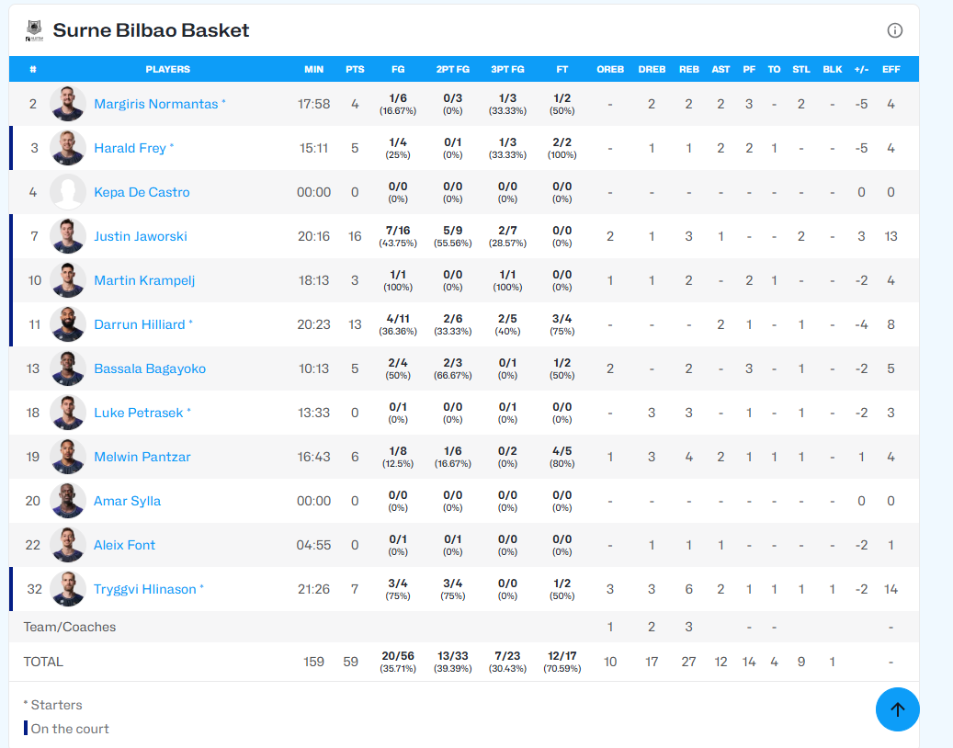
Task: Open Martin Krampelj's profile link
Action: click(x=144, y=280)
